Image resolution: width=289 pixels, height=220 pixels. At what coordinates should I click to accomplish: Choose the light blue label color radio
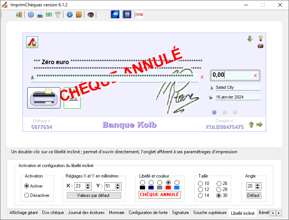click(177, 183)
